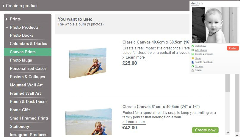Click the Rename icon in album panel
Screen dimensions: 240x137
point(193,66)
